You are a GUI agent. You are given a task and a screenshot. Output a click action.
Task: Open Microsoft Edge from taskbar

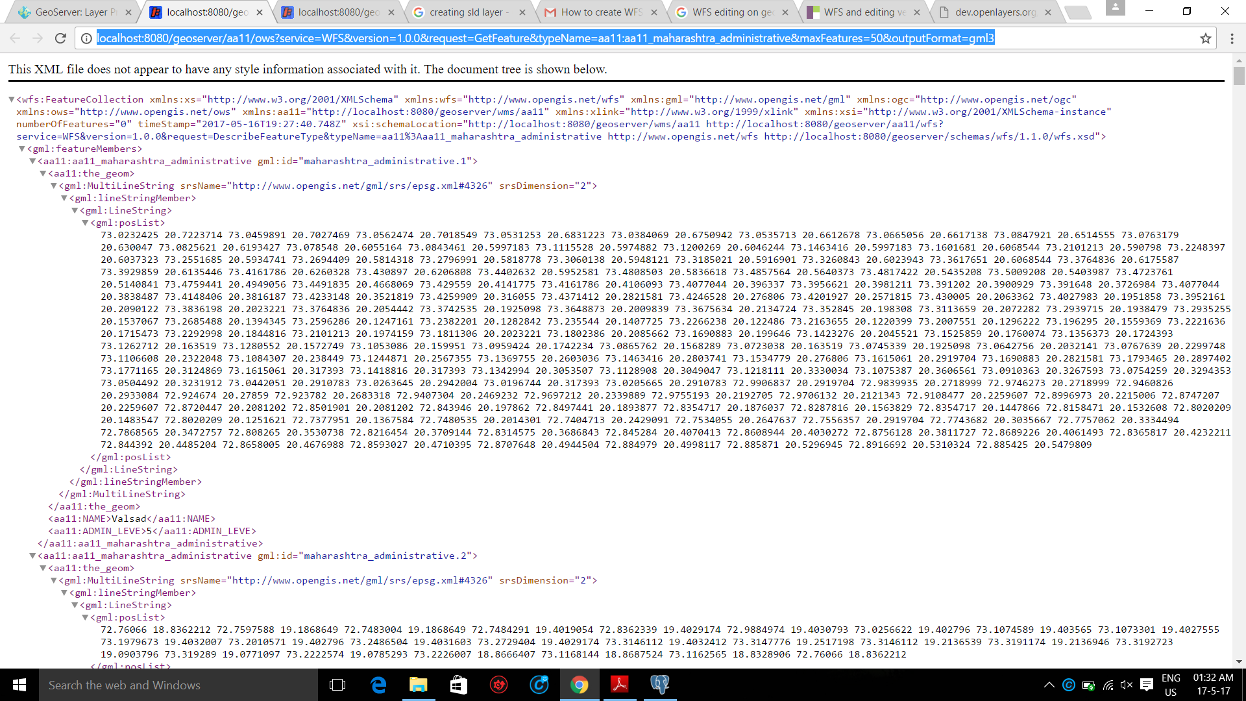378,685
